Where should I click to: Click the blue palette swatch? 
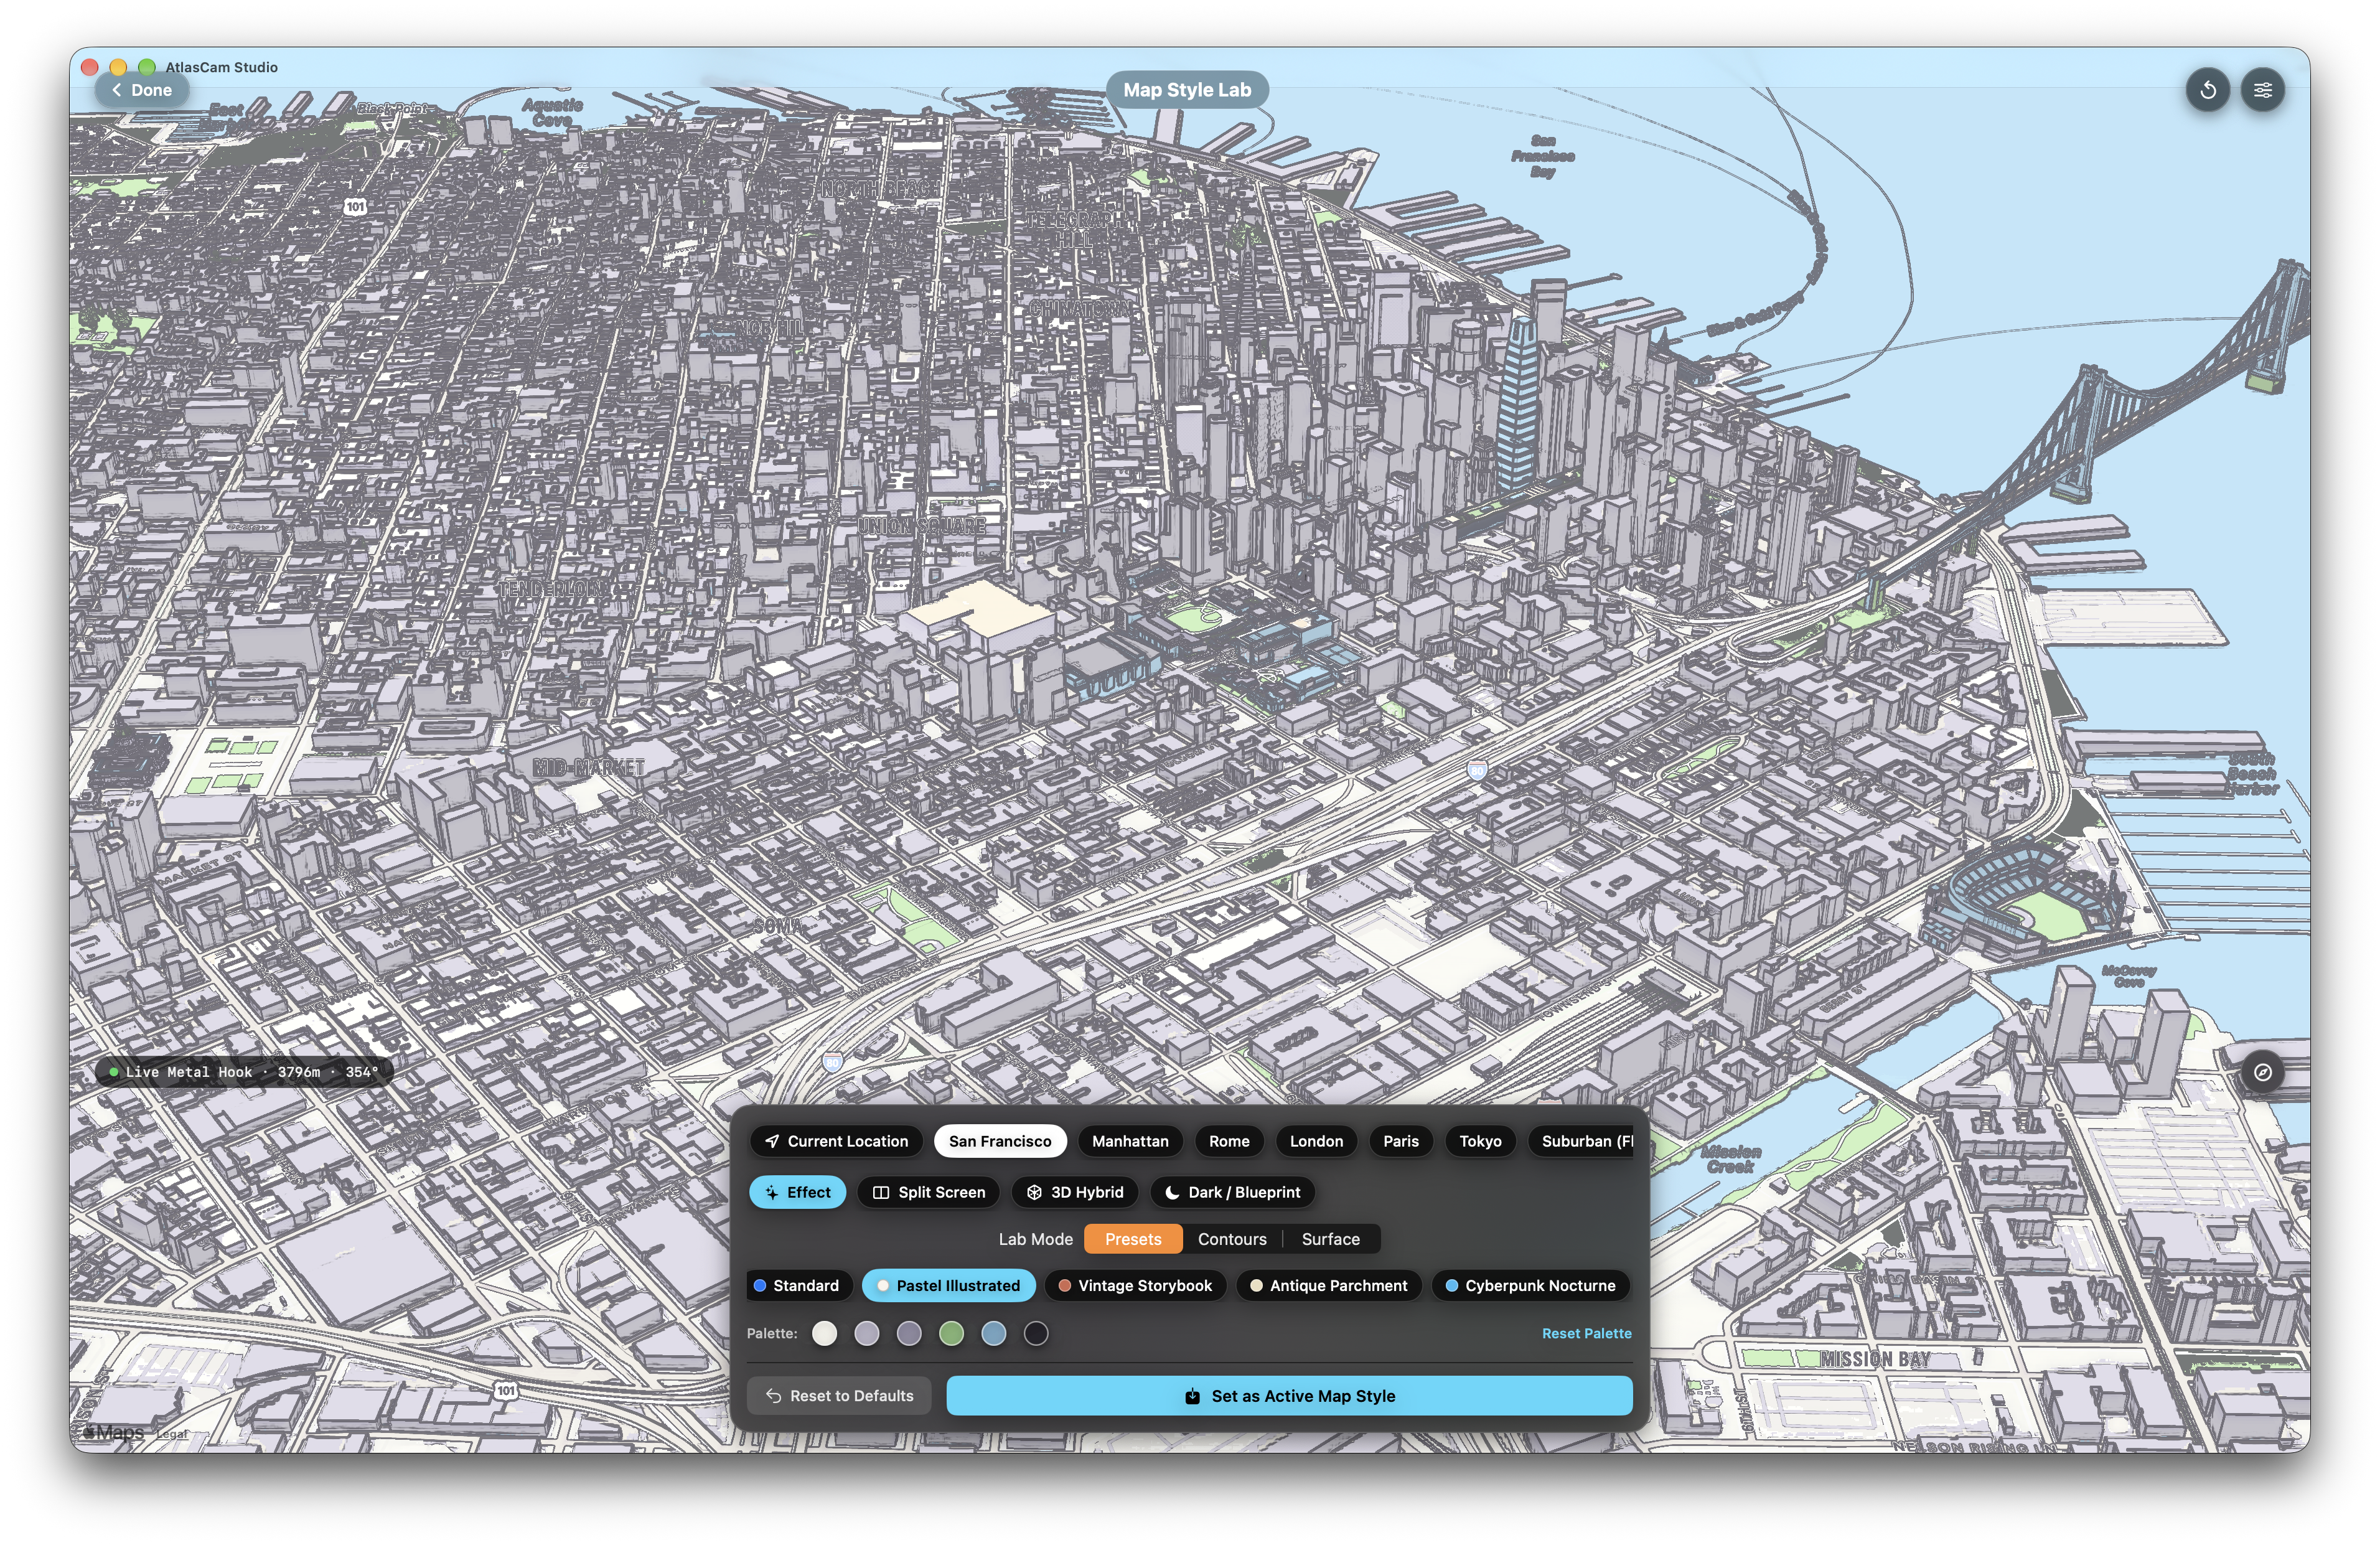(993, 1333)
